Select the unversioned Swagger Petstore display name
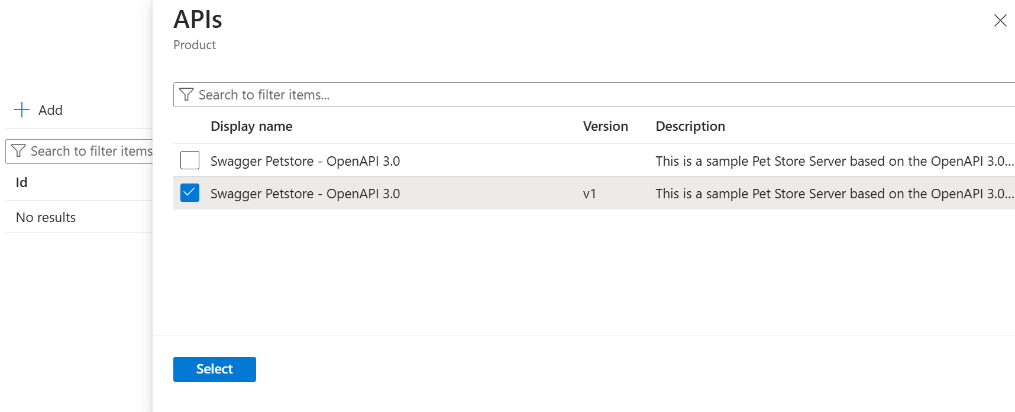Viewport: 1015px width, 412px height. (305, 161)
